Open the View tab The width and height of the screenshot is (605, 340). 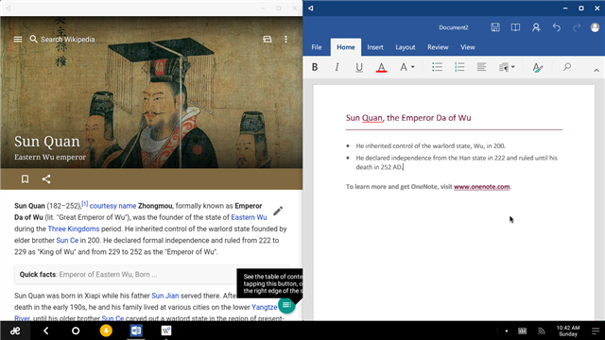tap(468, 47)
